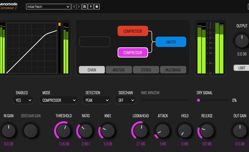Click the empty chain slot box

click(95, 42)
